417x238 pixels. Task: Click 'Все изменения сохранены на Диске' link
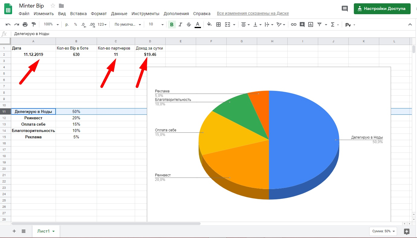253,14
